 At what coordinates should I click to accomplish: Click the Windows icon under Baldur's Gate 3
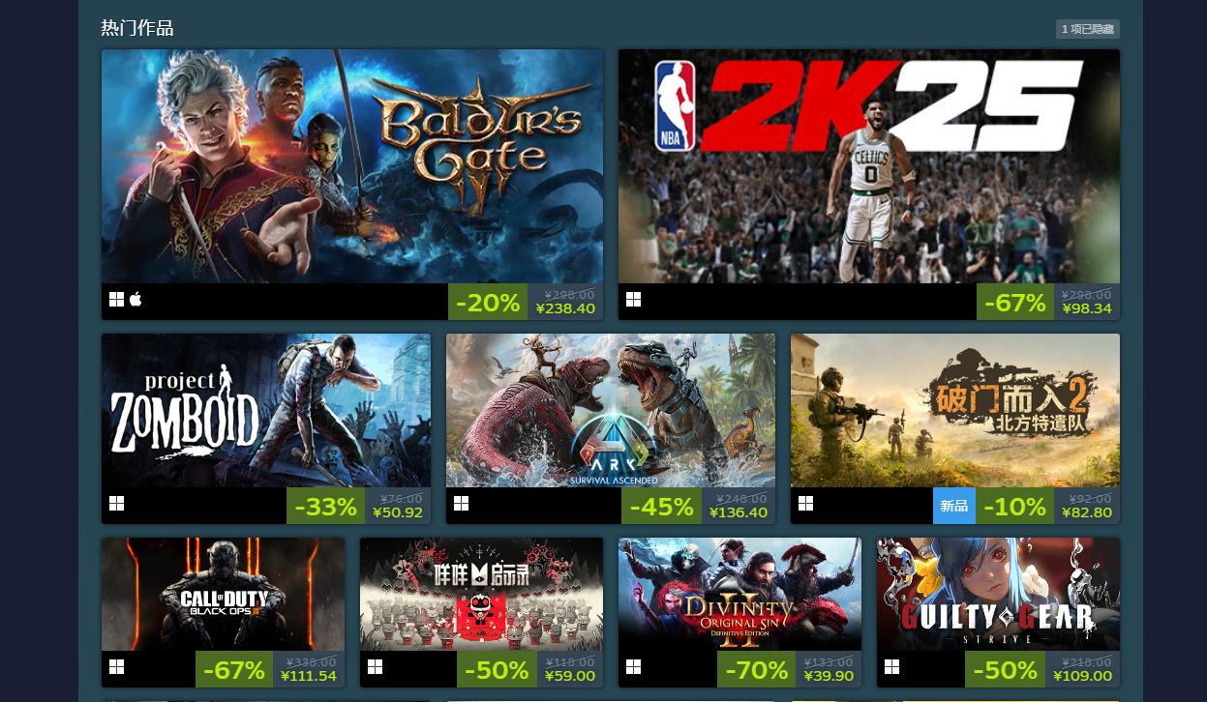[116, 300]
